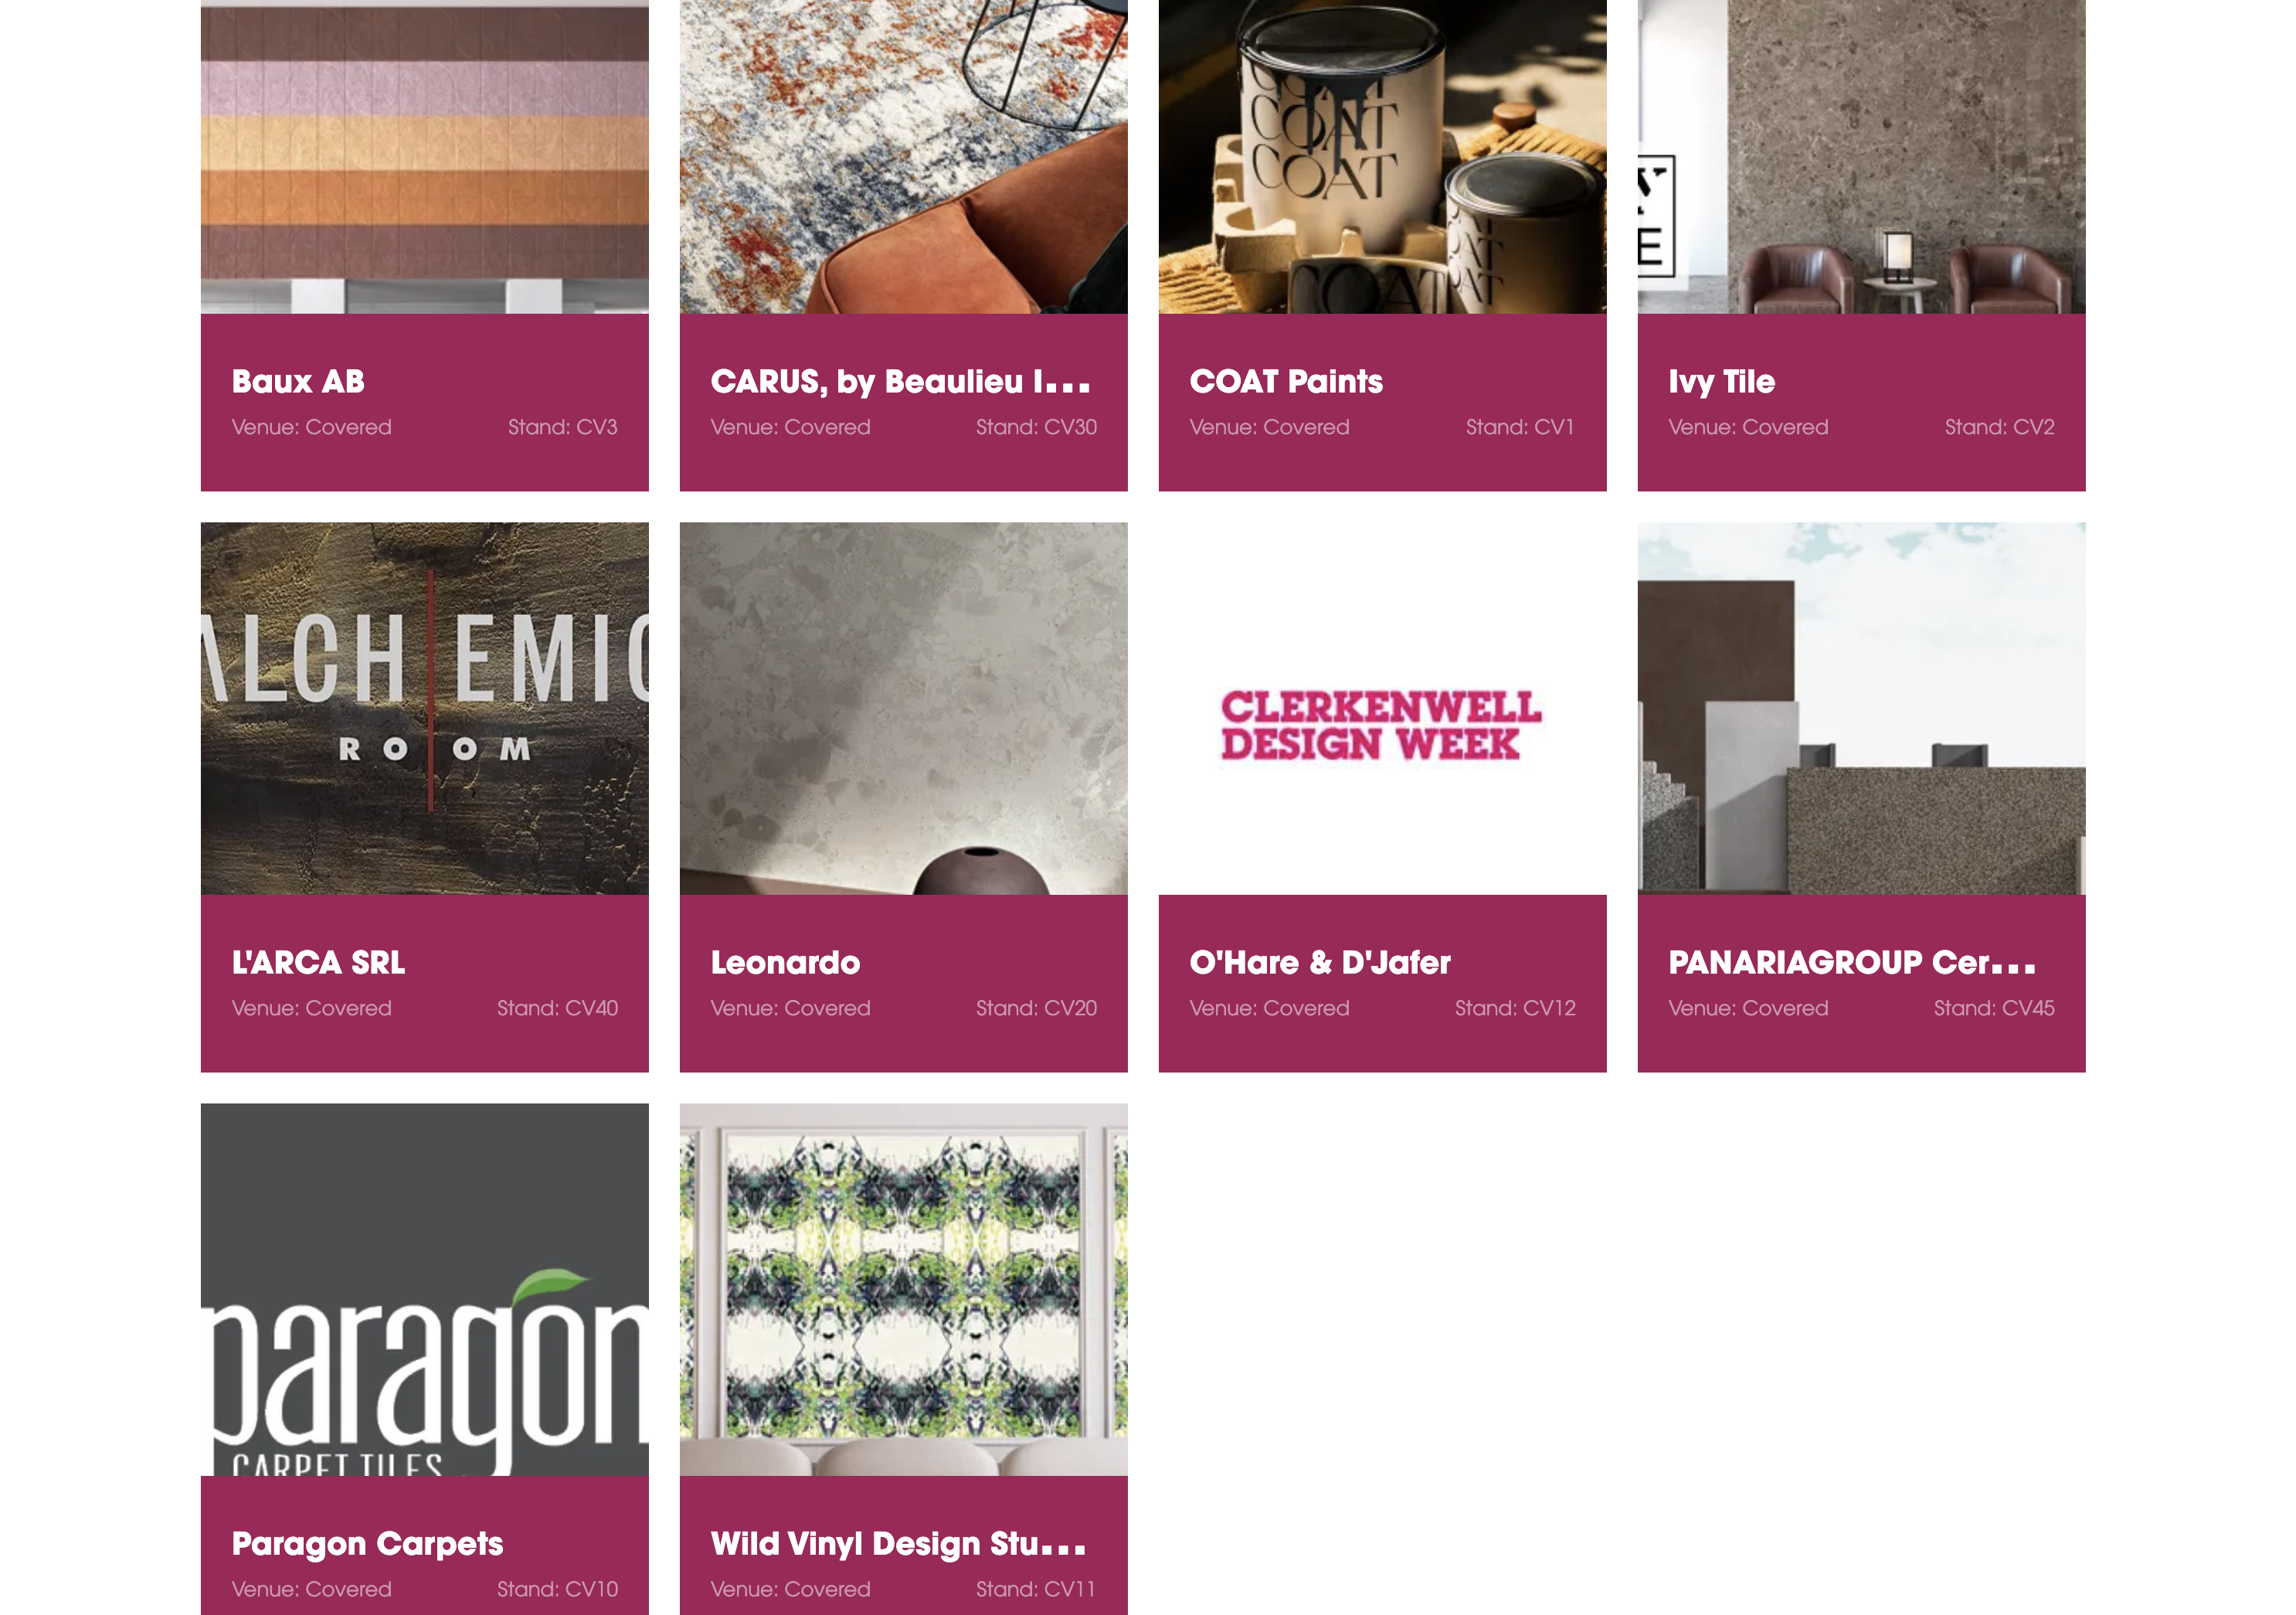
Task: Click the Paragon carpet tiles logo
Action: [x=424, y=1289]
